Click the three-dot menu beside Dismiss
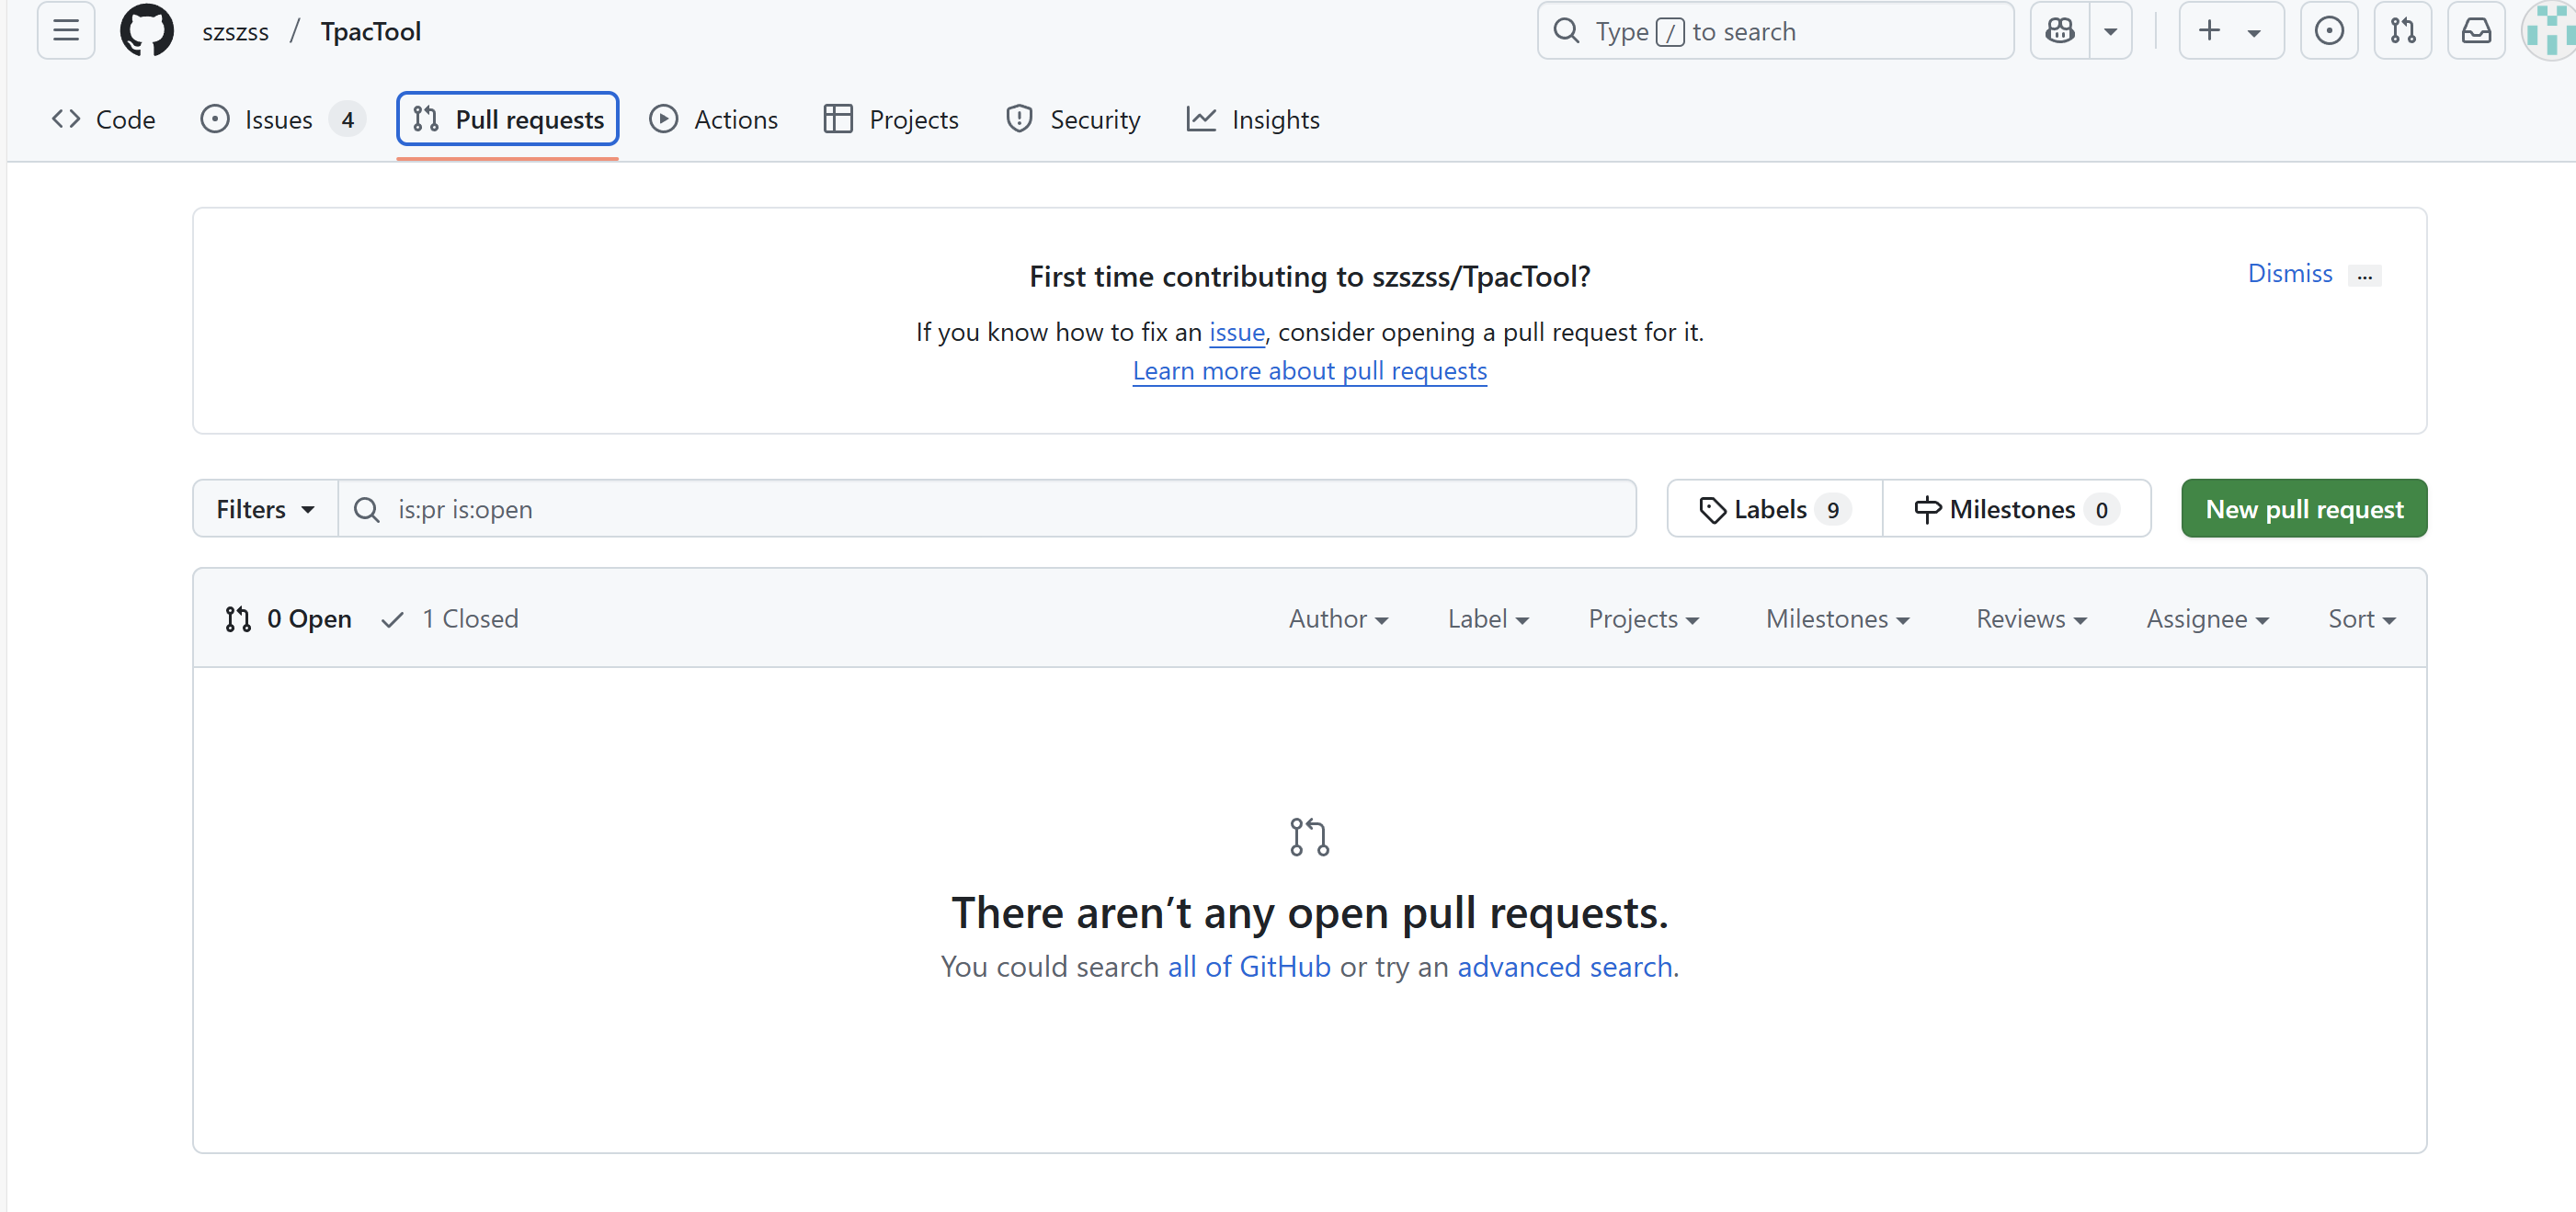 pos(2364,276)
